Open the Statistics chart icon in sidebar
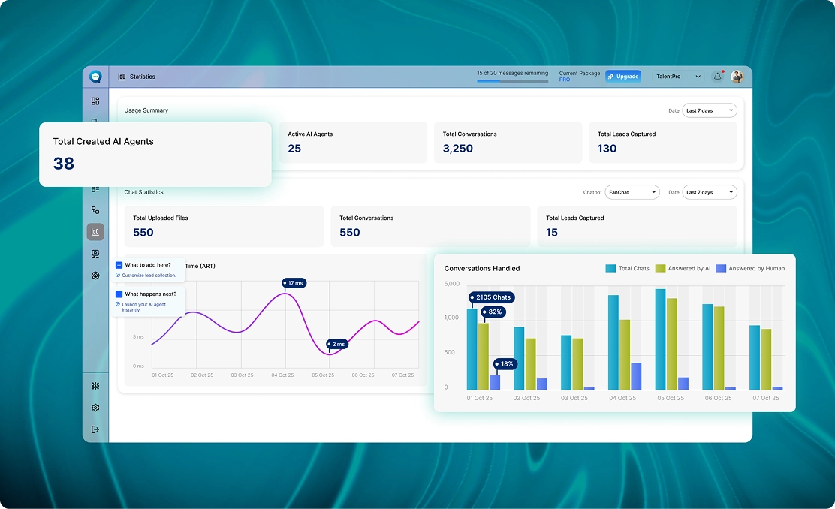Image resolution: width=835 pixels, height=509 pixels. 95,232
